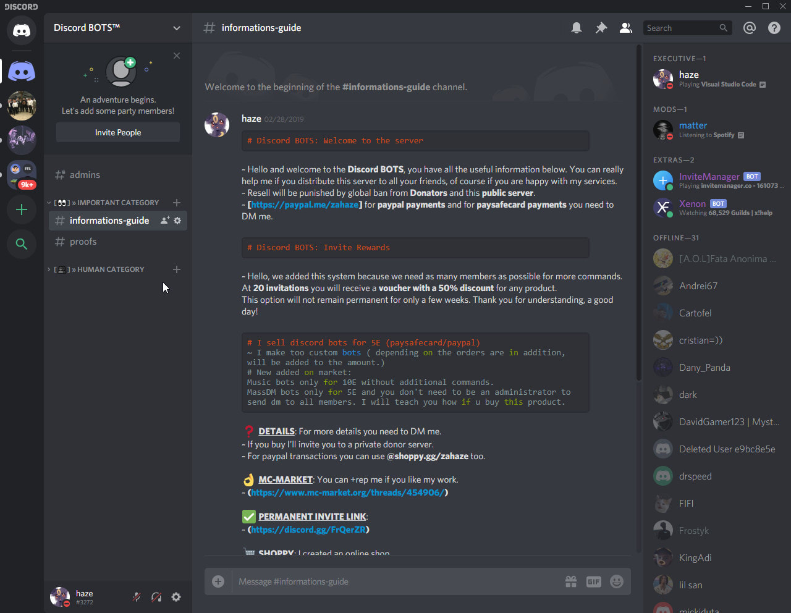Screen dimensions: 791x613
Task: Select haze in the EXECUTIVE member list
Action: 717,79
